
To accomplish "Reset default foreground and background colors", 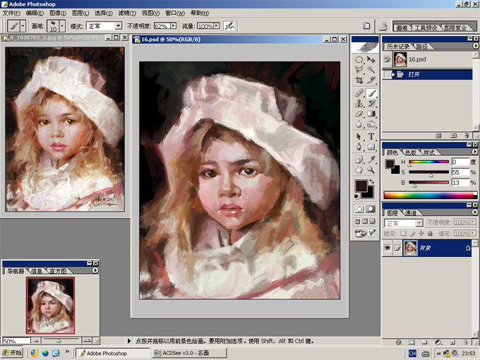I will (x=356, y=196).
